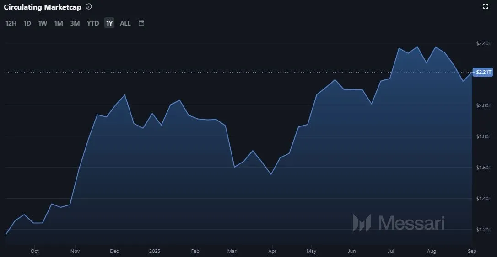Screen dimensions: 497x257
Task: Select the 1D time range
Action: [27, 23]
